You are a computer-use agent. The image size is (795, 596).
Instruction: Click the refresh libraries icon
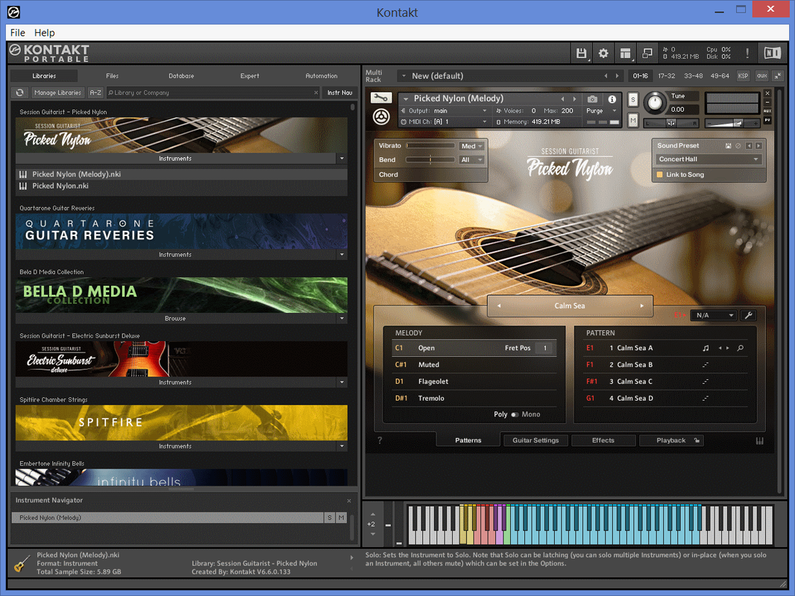[20, 92]
